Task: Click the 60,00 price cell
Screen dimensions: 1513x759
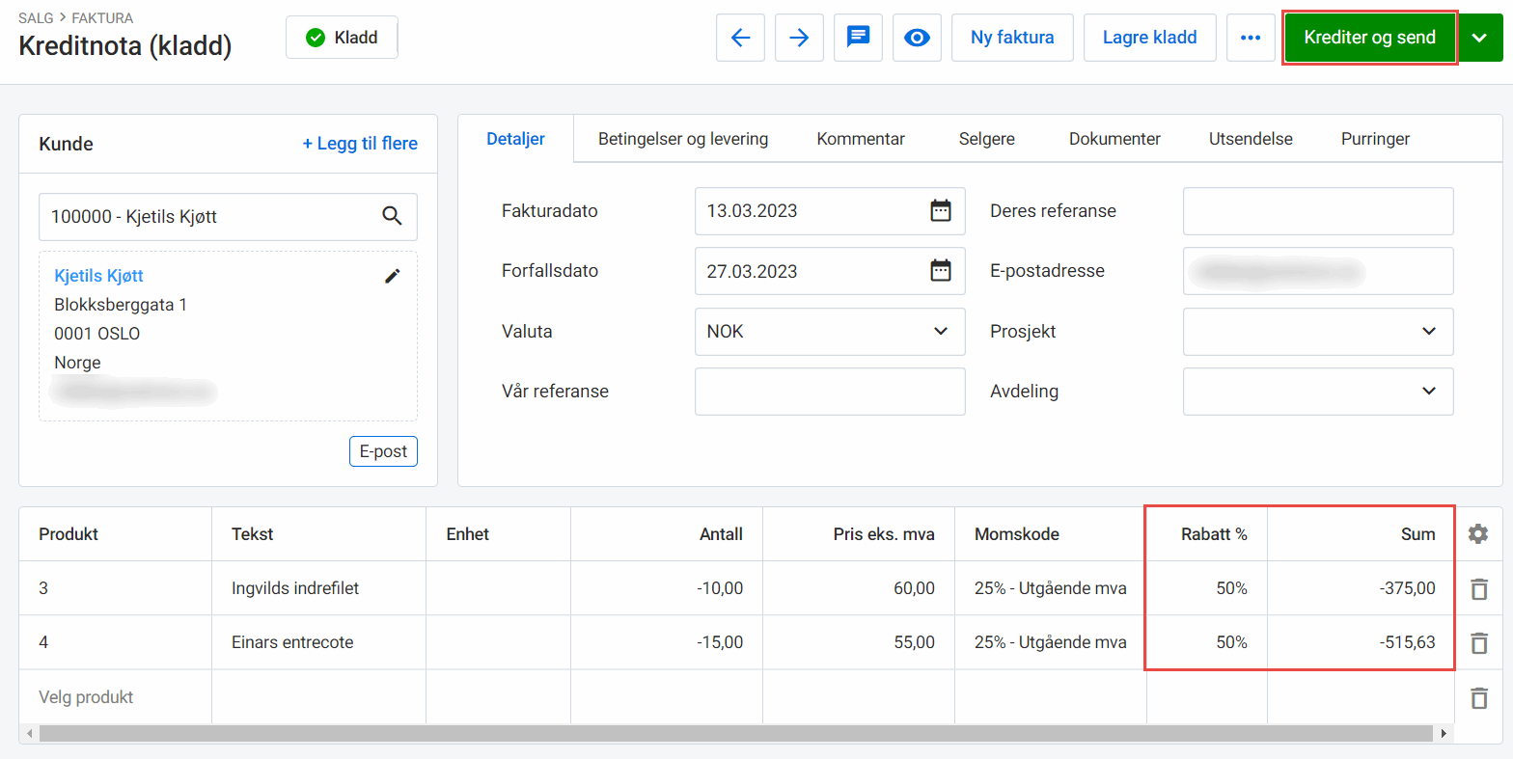Action: tap(858, 588)
